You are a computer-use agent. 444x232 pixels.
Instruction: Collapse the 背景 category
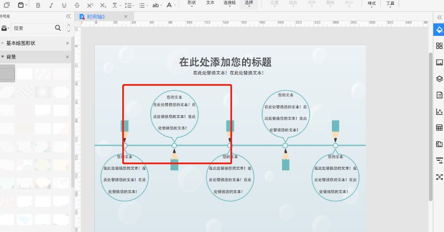click(3, 57)
